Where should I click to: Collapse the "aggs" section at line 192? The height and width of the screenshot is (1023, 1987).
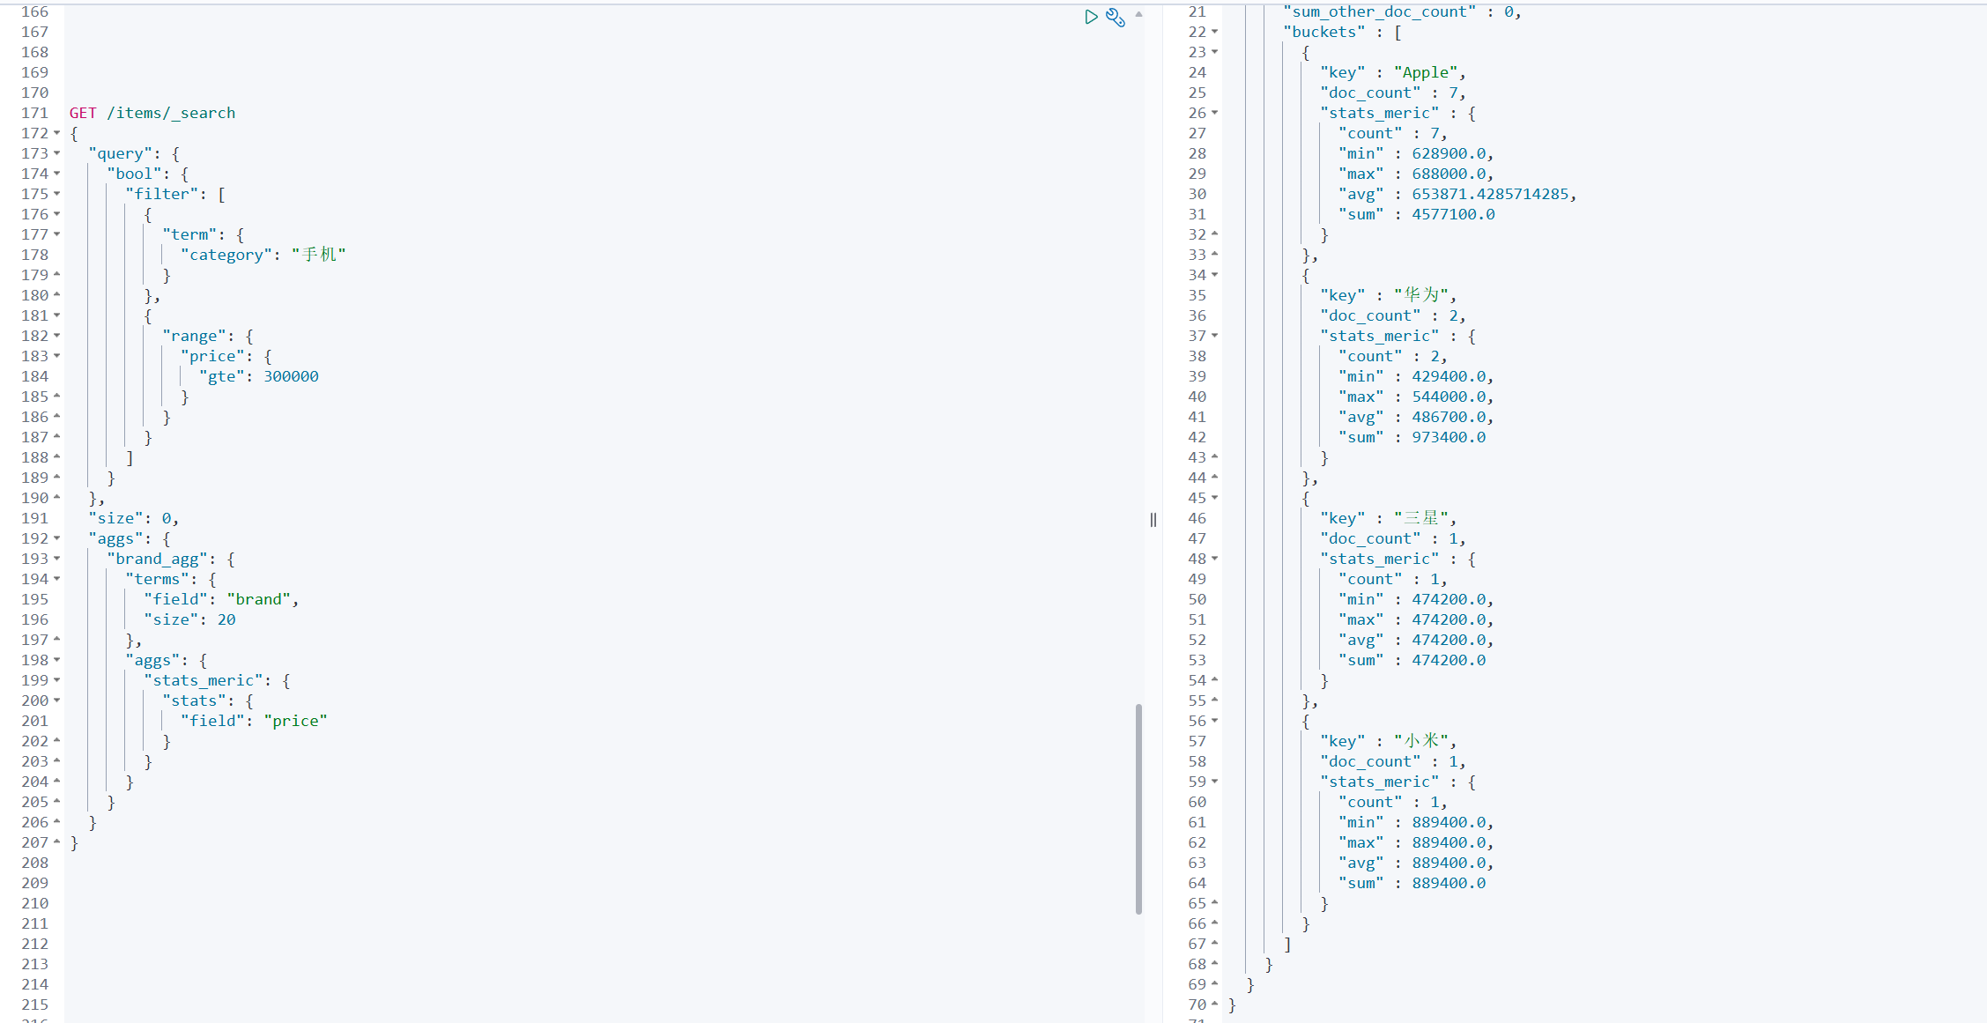(57, 538)
